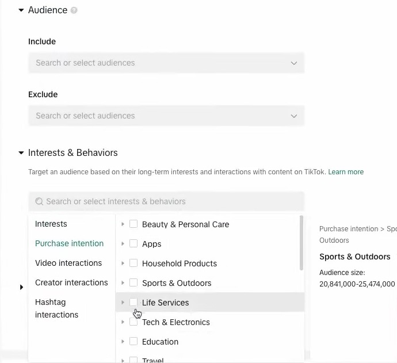
Task: Expand the Apps category arrow
Action: 123,244
